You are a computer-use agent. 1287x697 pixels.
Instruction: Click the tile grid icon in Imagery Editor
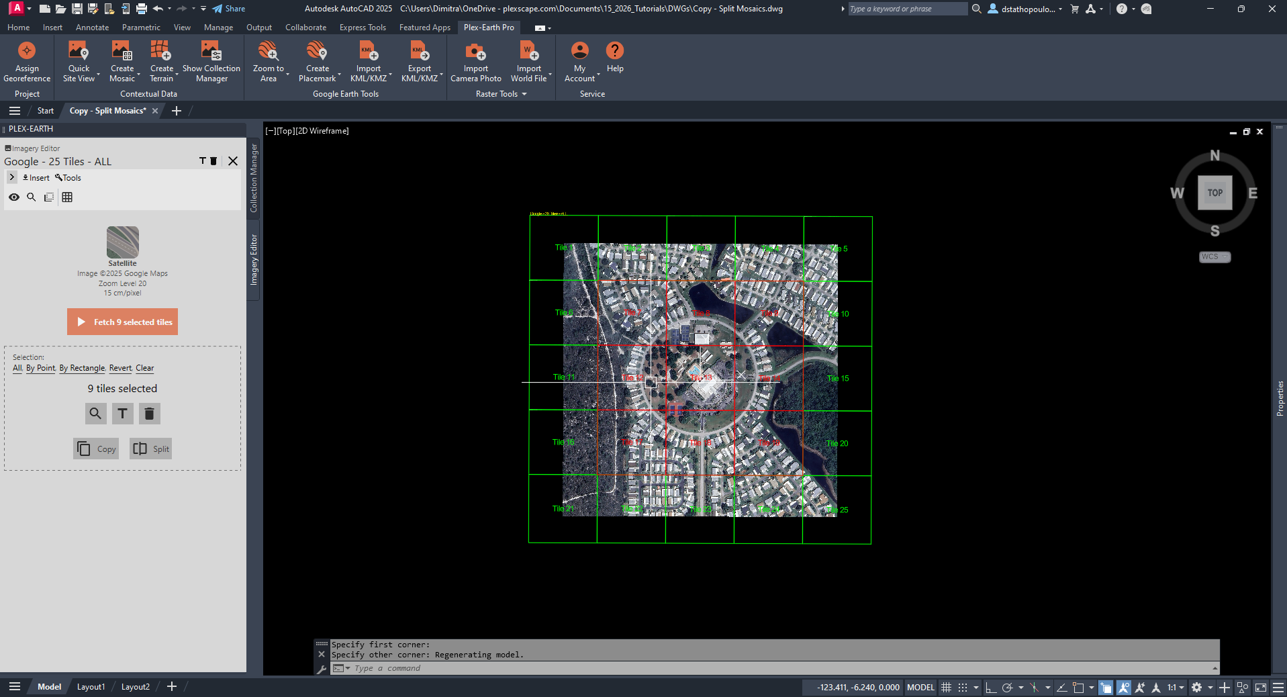(67, 197)
